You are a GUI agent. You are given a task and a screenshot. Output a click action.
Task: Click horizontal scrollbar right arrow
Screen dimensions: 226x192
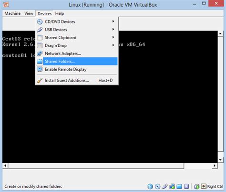pyautogui.click(x=215, y=166)
